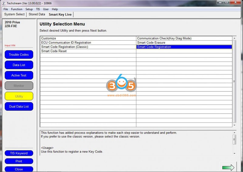Click the TIS Keyword button
Image resolution: width=243 pixels, height=172 pixels.
(19, 153)
